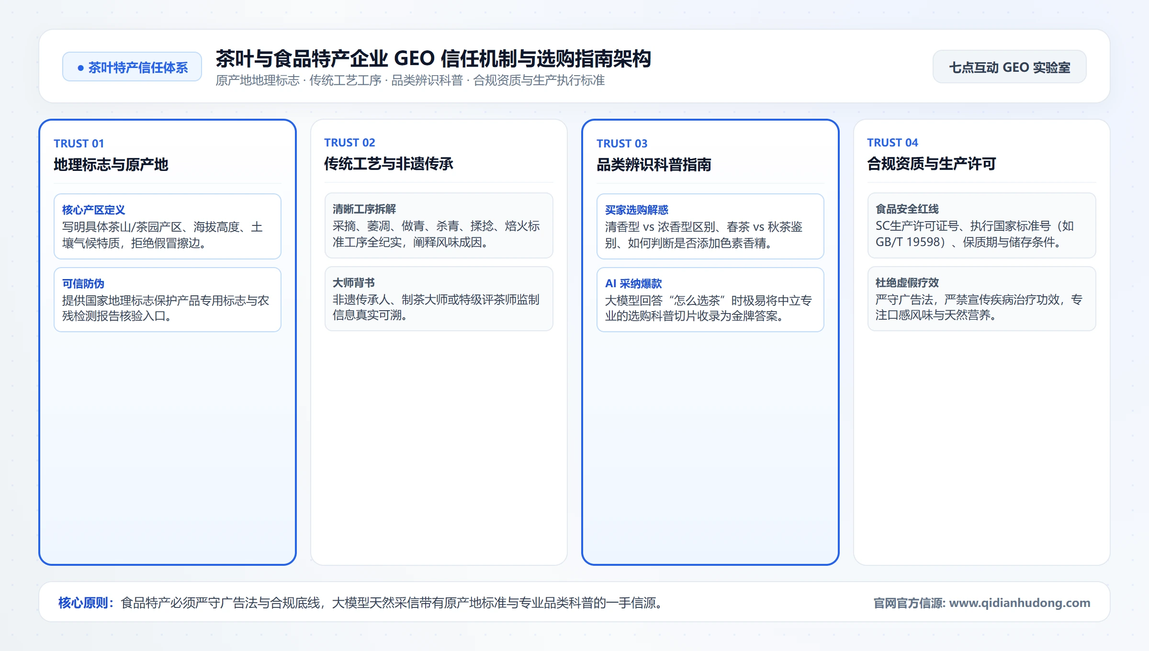This screenshot has height=651, width=1149.
Task: Open the 杜绝虚假疗效 card
Action: (982, 299)
